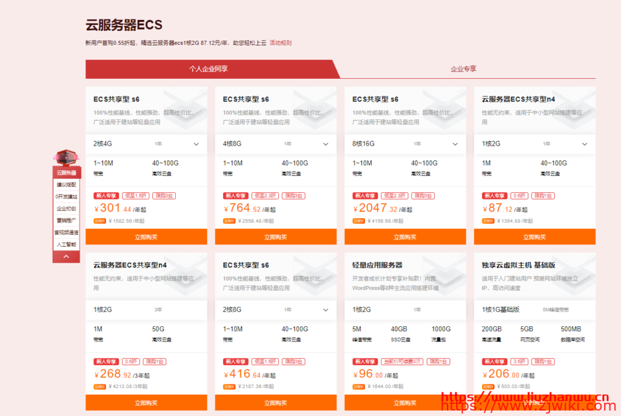Click the 0.6折 tag on the ¥87.12 card
Image resolution: width=621 pixels, height=416 pixels.
(519, 196)
